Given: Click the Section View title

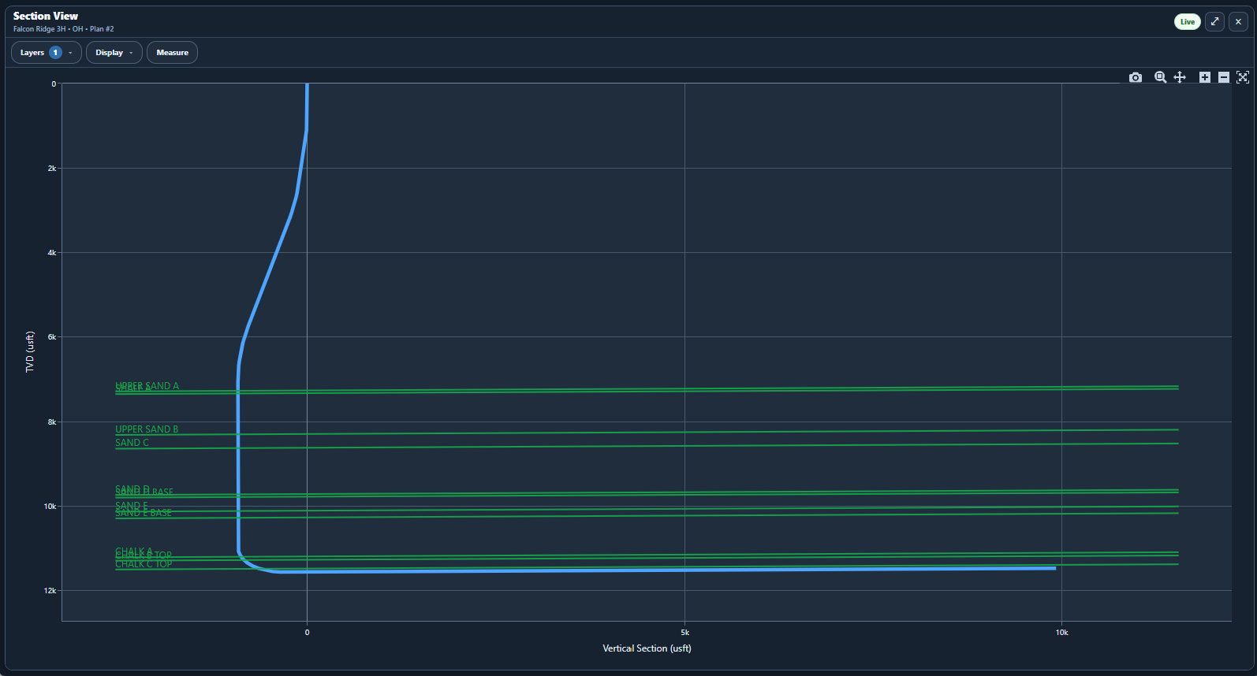Looking at the screenshot, I should point(46,16).
